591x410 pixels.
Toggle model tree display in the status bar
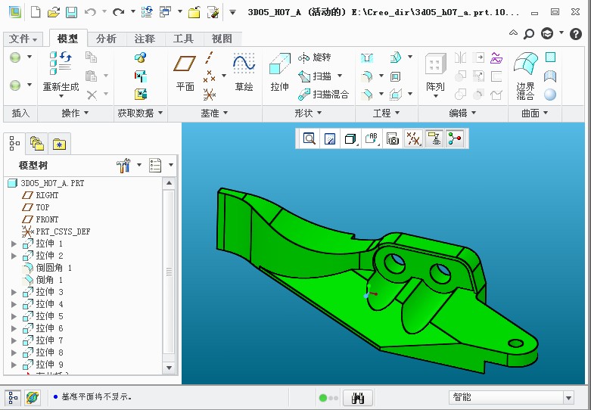coord(13,398)
